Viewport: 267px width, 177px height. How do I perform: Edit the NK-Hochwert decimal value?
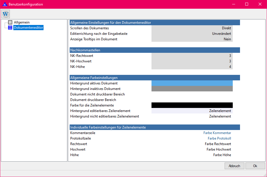pyautogui.click(x=192, y=61)
